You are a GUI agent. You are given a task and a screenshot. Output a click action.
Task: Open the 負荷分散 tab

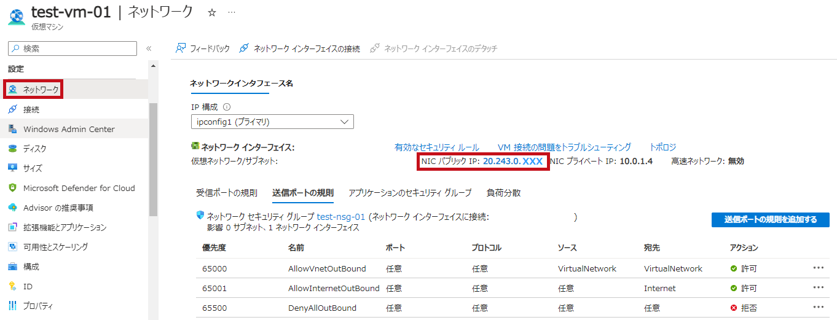pos(503,193)
